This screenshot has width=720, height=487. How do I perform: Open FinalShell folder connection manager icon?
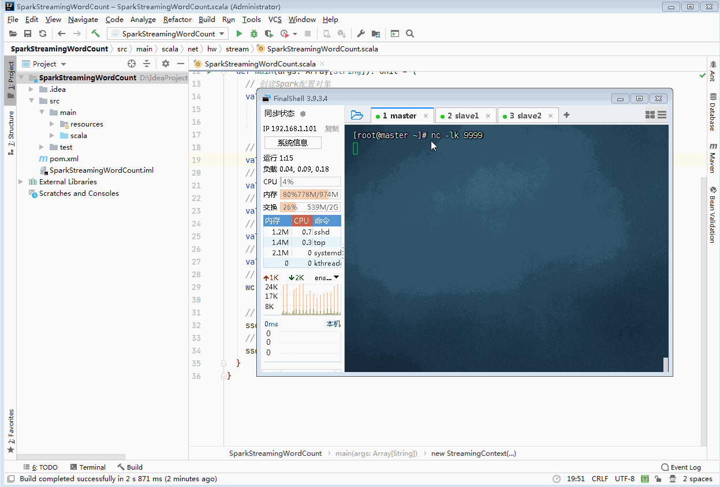click(357, 116)
